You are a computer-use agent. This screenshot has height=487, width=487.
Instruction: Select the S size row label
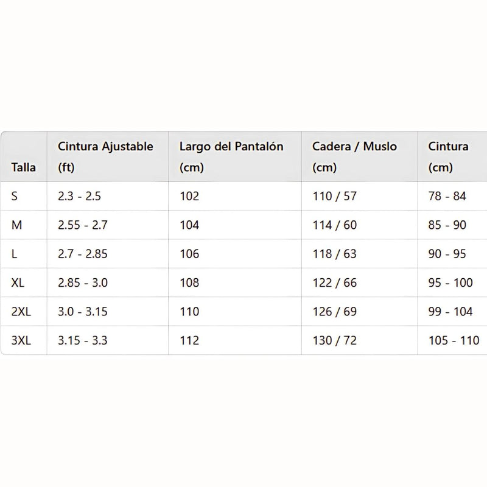(x=15, y=196)
